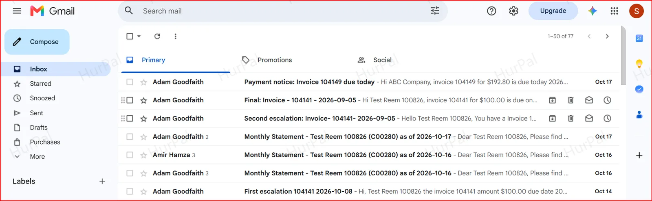Archive the Final: Invoice - 104141 email
This screenshot has width=652, height=201.
pos(552,100)
